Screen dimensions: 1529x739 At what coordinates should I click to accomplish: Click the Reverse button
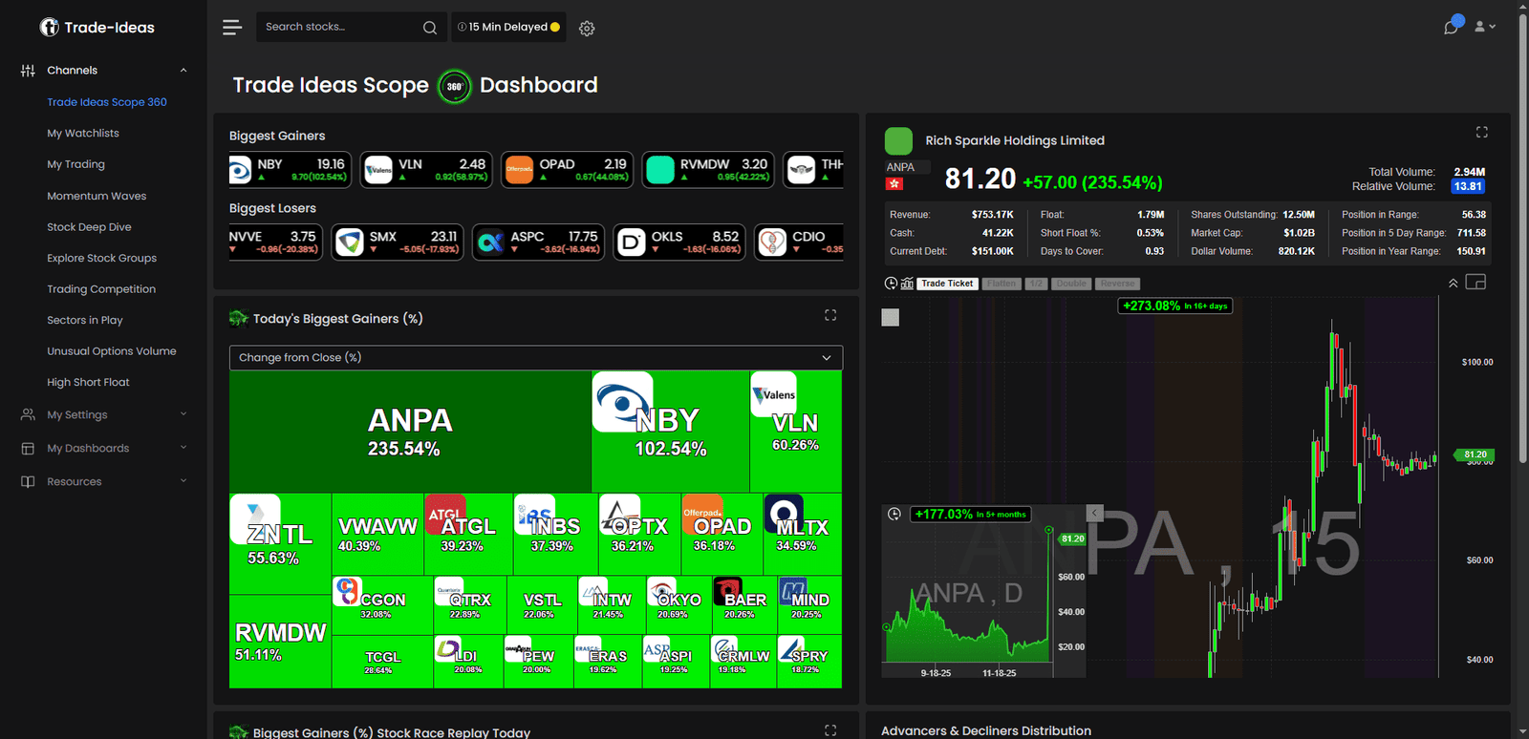(x=1117, y=284)
